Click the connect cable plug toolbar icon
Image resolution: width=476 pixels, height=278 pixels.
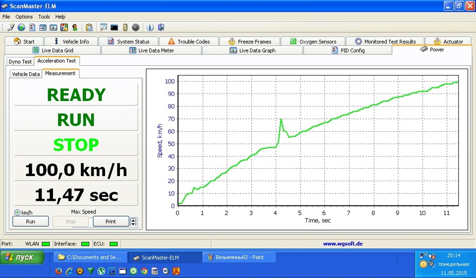point(11,28)
